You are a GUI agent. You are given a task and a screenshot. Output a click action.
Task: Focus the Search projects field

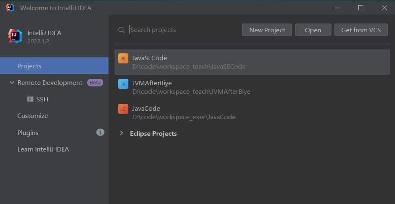coord(182,30)
